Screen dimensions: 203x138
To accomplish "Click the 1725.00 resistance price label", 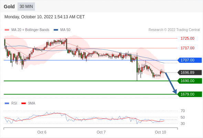I will (188, 38).
